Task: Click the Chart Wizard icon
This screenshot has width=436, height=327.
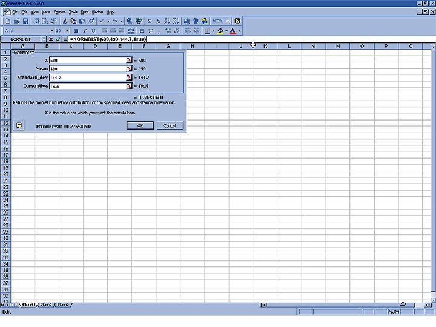Action: 187,21
